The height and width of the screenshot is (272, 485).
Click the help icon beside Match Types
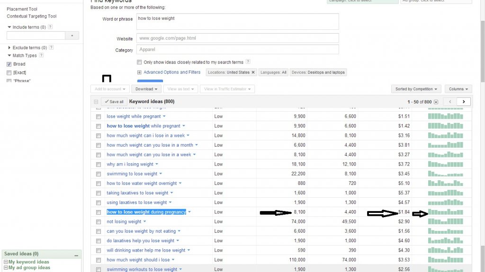41,55
